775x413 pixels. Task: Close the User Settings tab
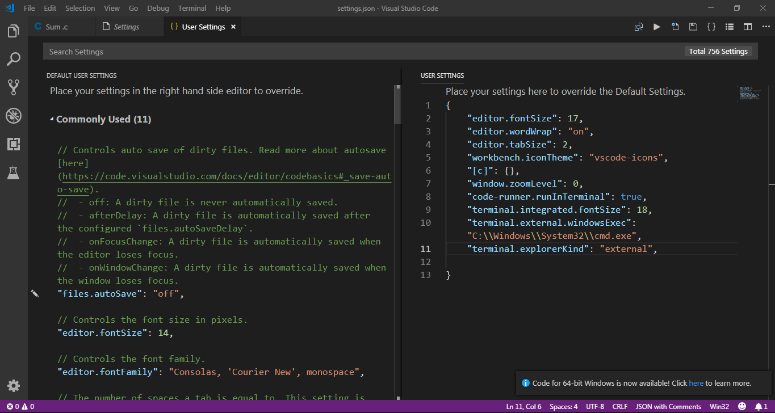point(233,27)
